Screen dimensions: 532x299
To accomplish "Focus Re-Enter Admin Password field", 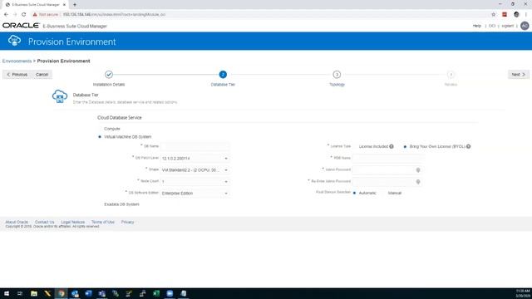I will [387, 182].
